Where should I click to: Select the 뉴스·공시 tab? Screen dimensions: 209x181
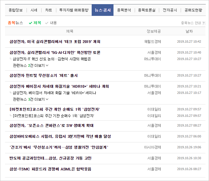coord(103,10)
